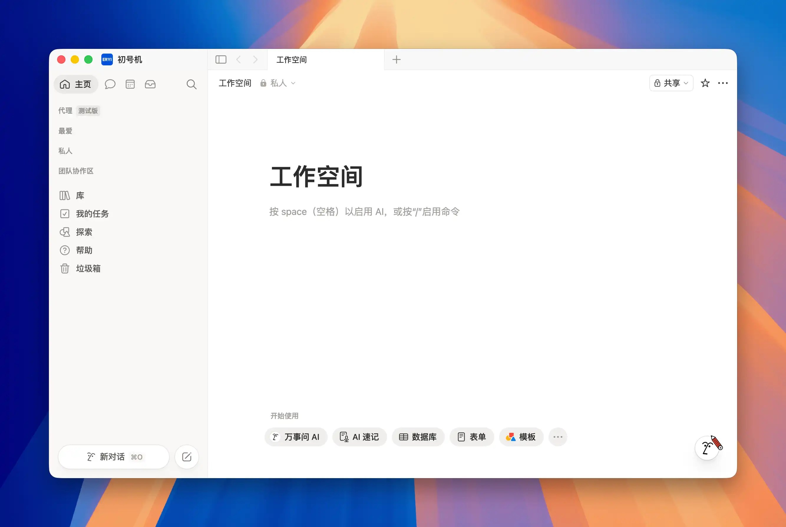Open the inbox tray icon

150,84
